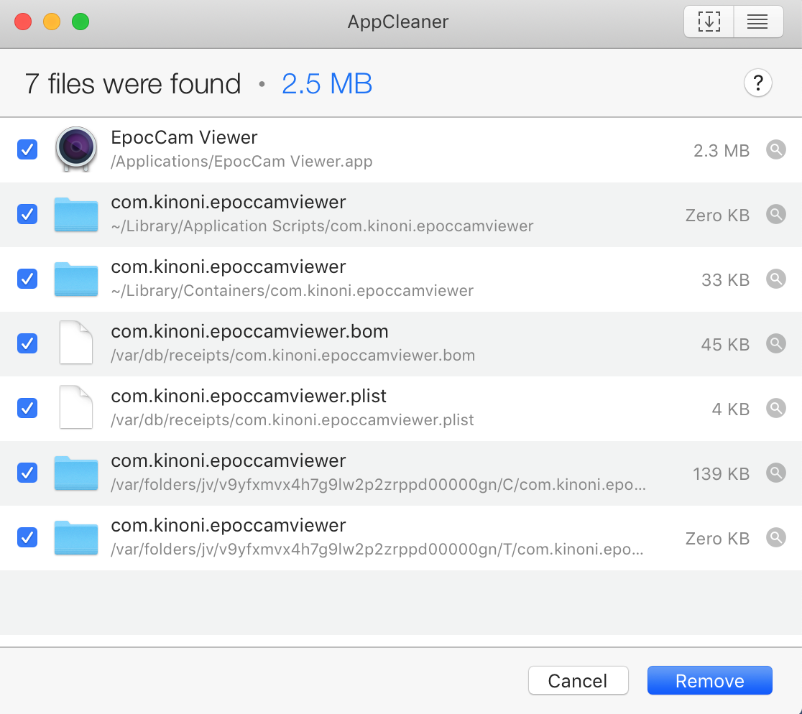Screen dimensions: 802x714
Task: Click the ~/Library/Containers path text
Action: tap(292, 291)
